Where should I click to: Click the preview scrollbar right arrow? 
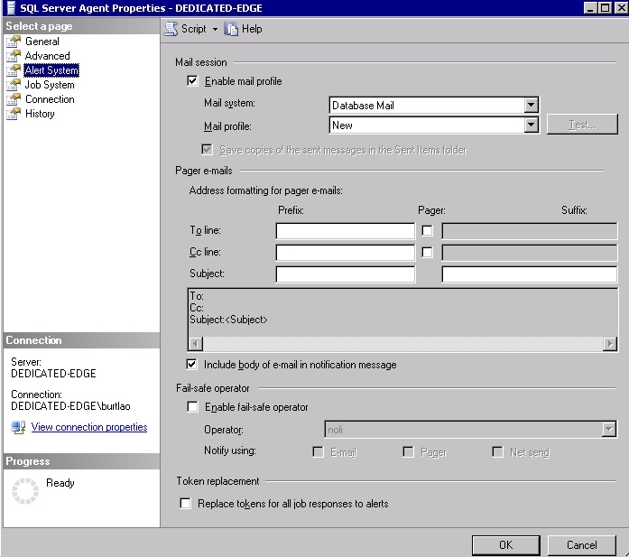click(610, 344)
